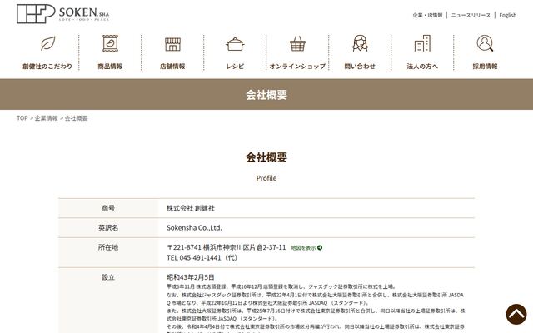Click the 株式会社 創健社 company name cell

[x=191, y=208]
